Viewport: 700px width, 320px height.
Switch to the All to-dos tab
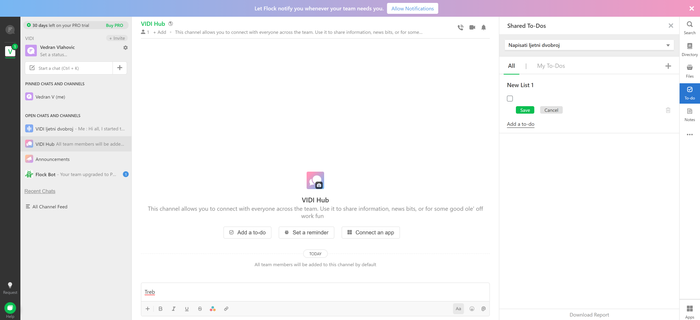[x=512, y=66]
